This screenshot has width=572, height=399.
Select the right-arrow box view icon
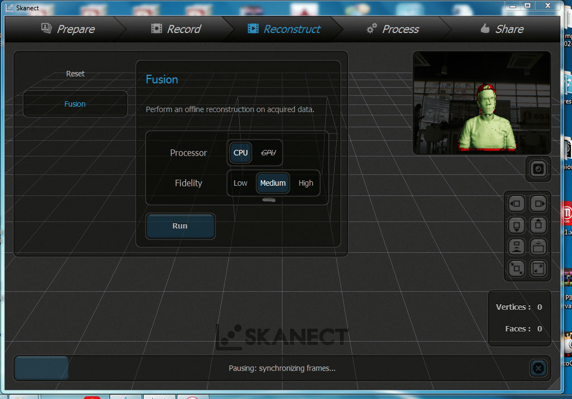538,204
